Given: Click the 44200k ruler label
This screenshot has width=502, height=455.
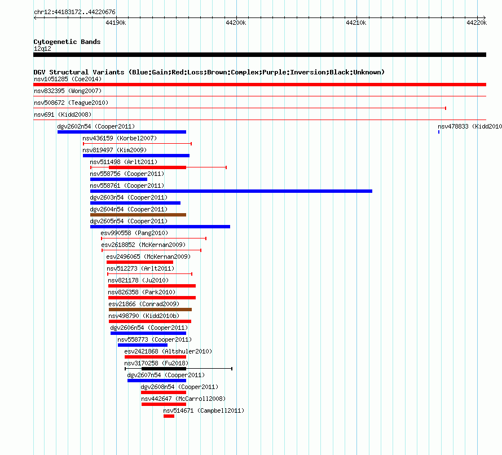Looking at the screenshot, I should (236, 23).
